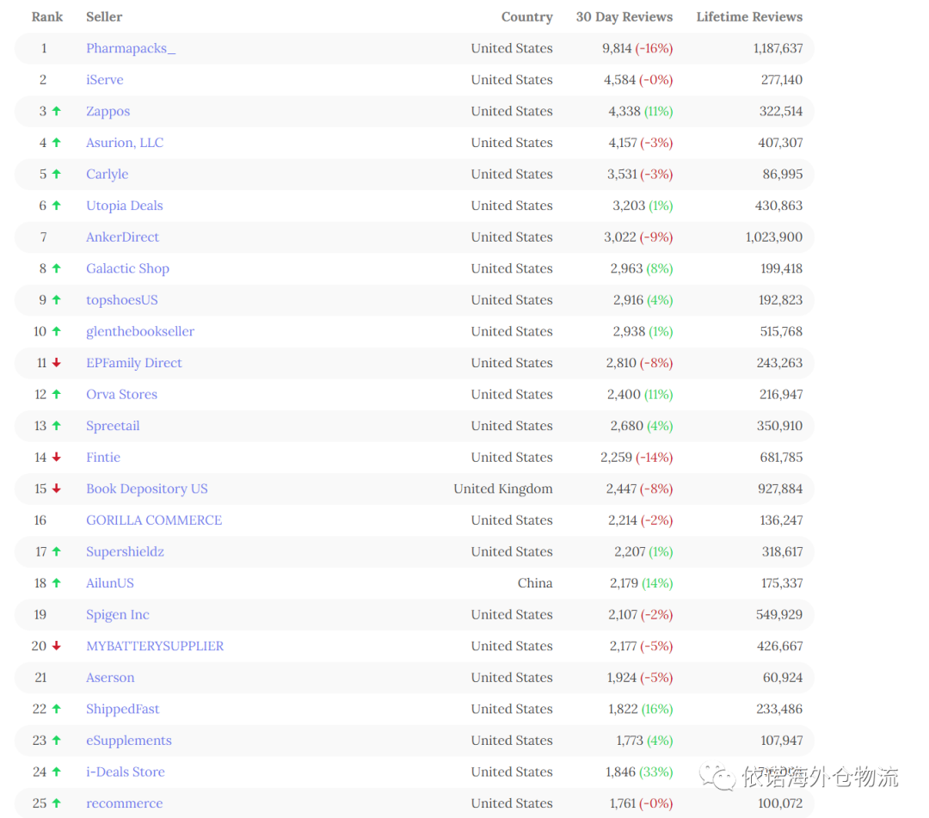Select the green up arrow beside rank 24
The image size is (929, 818).
click(57, 771)
